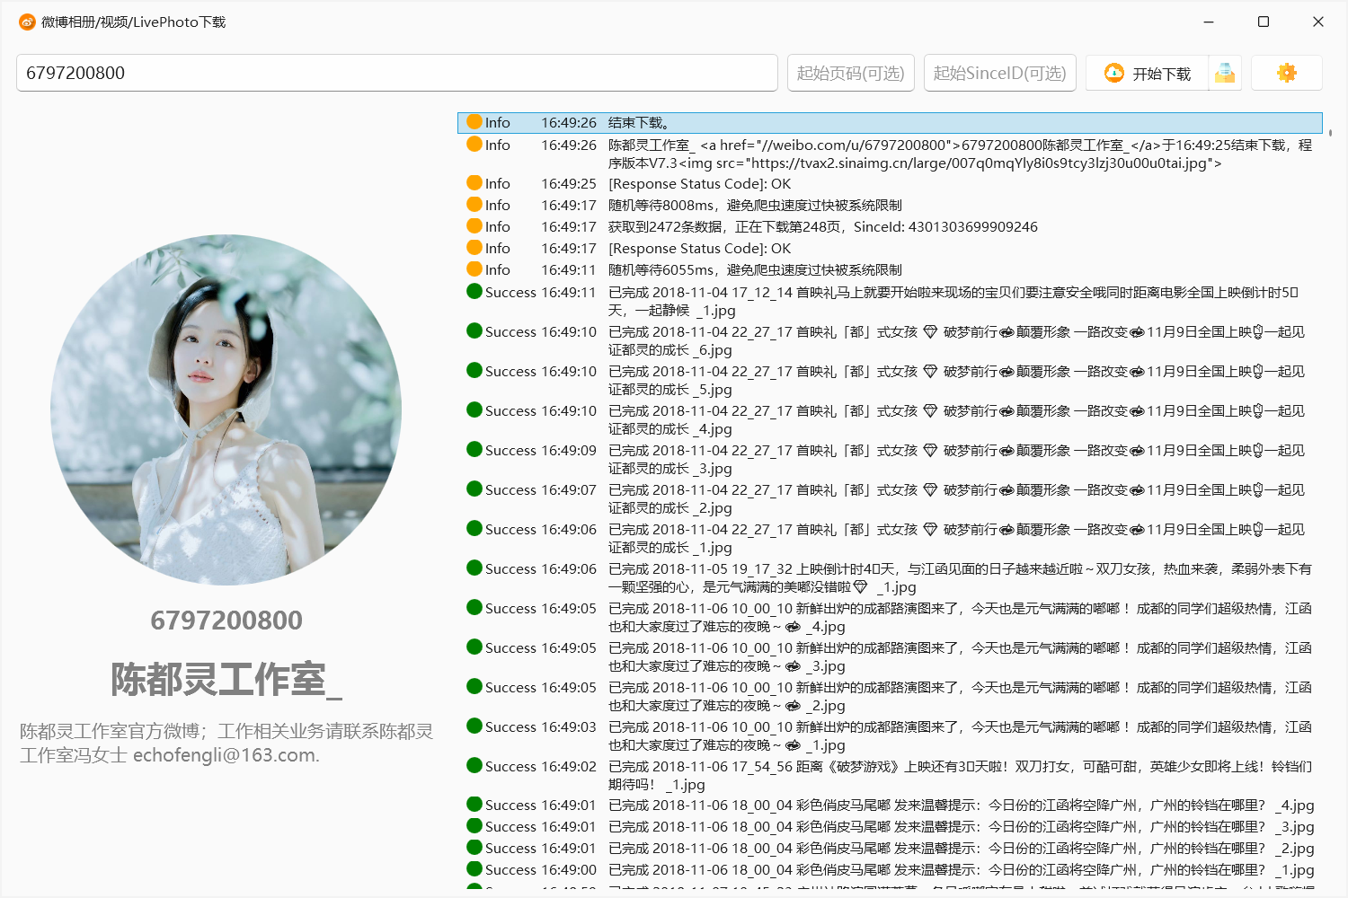This screenshot has width=1348, height=898.
Task: Select the 22_27_17 首映礼 row ending _6.jpg
Action: (890, 340)
